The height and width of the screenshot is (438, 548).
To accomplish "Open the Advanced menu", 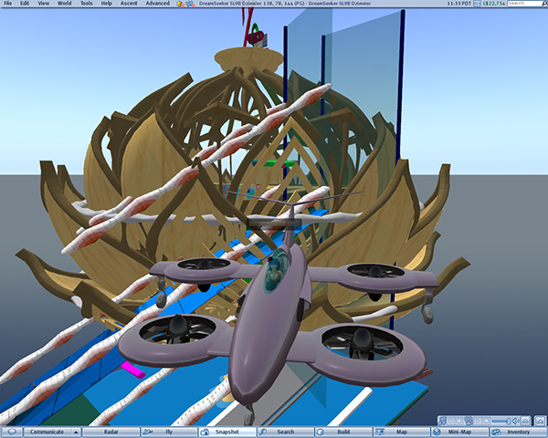I will (x=157, y=4).
